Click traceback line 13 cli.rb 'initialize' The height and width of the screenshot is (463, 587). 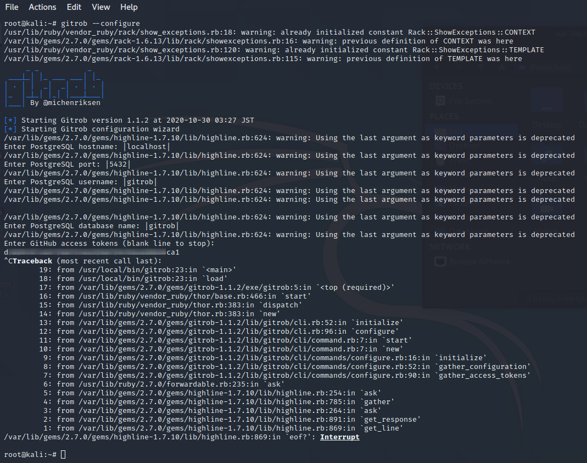tap(221, 323)
